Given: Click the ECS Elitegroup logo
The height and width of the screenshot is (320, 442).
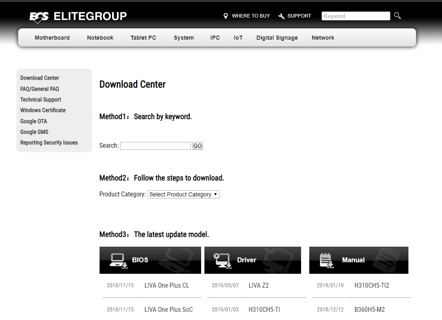Looking at the screenshot, I should pyautogui.click(x=78, y=17).
